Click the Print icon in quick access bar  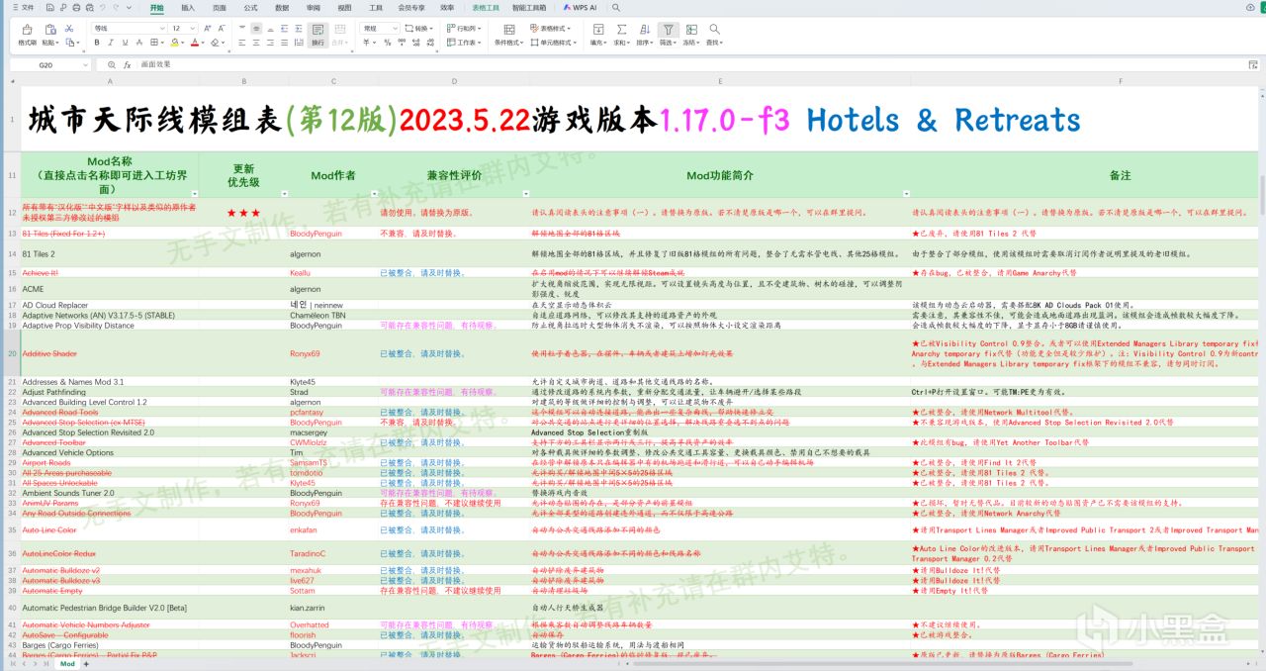tap(76, 7)
